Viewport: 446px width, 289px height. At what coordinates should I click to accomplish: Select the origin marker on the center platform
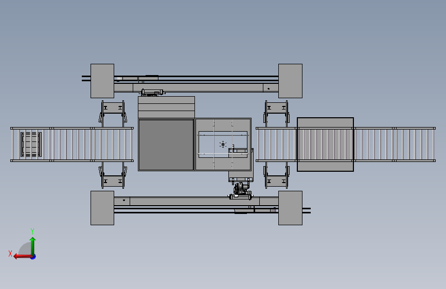coord(223,144)
